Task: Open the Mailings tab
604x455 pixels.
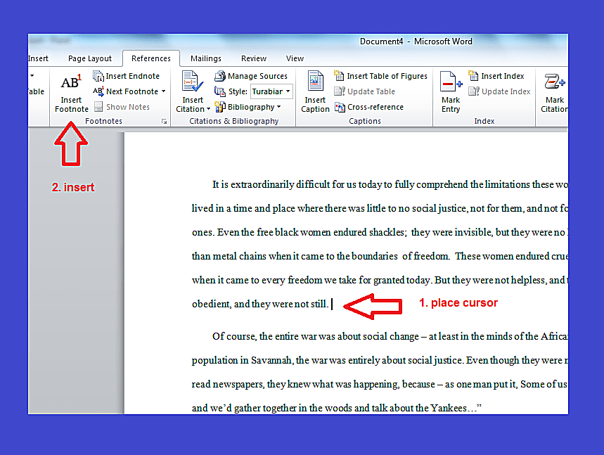Action: pyautogui.click(x=206, y=58)
